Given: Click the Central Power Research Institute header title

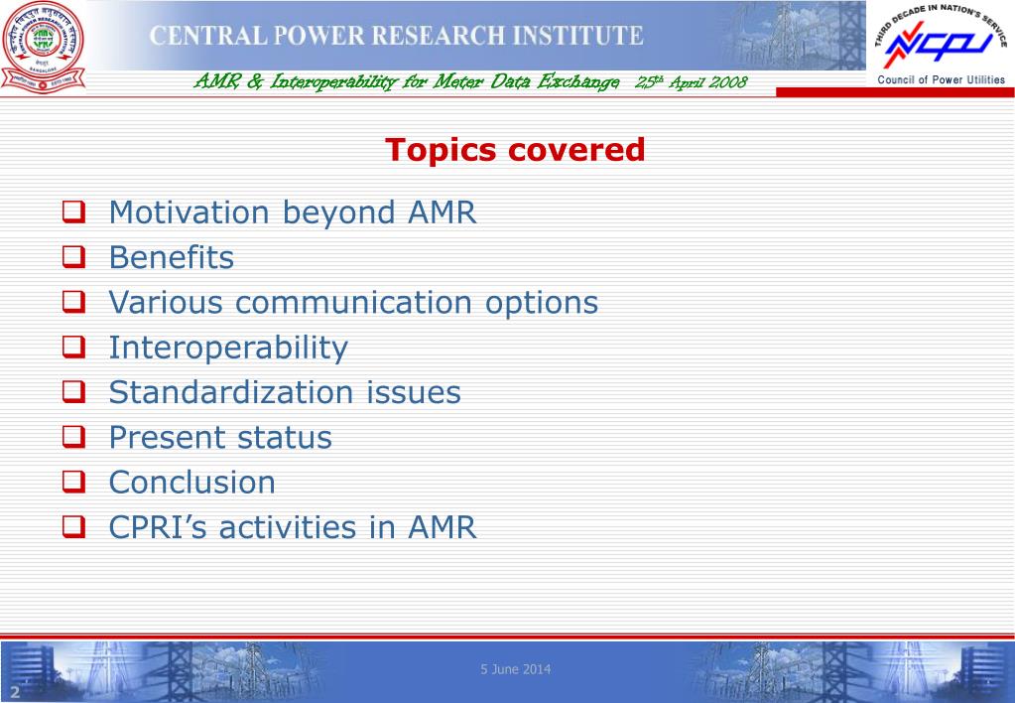Looking at the screenshot, I should pyautogui.click(x=396, y=36).
